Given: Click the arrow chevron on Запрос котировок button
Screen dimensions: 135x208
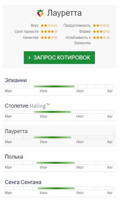Looking at the screenshot, I should (29, 58).
